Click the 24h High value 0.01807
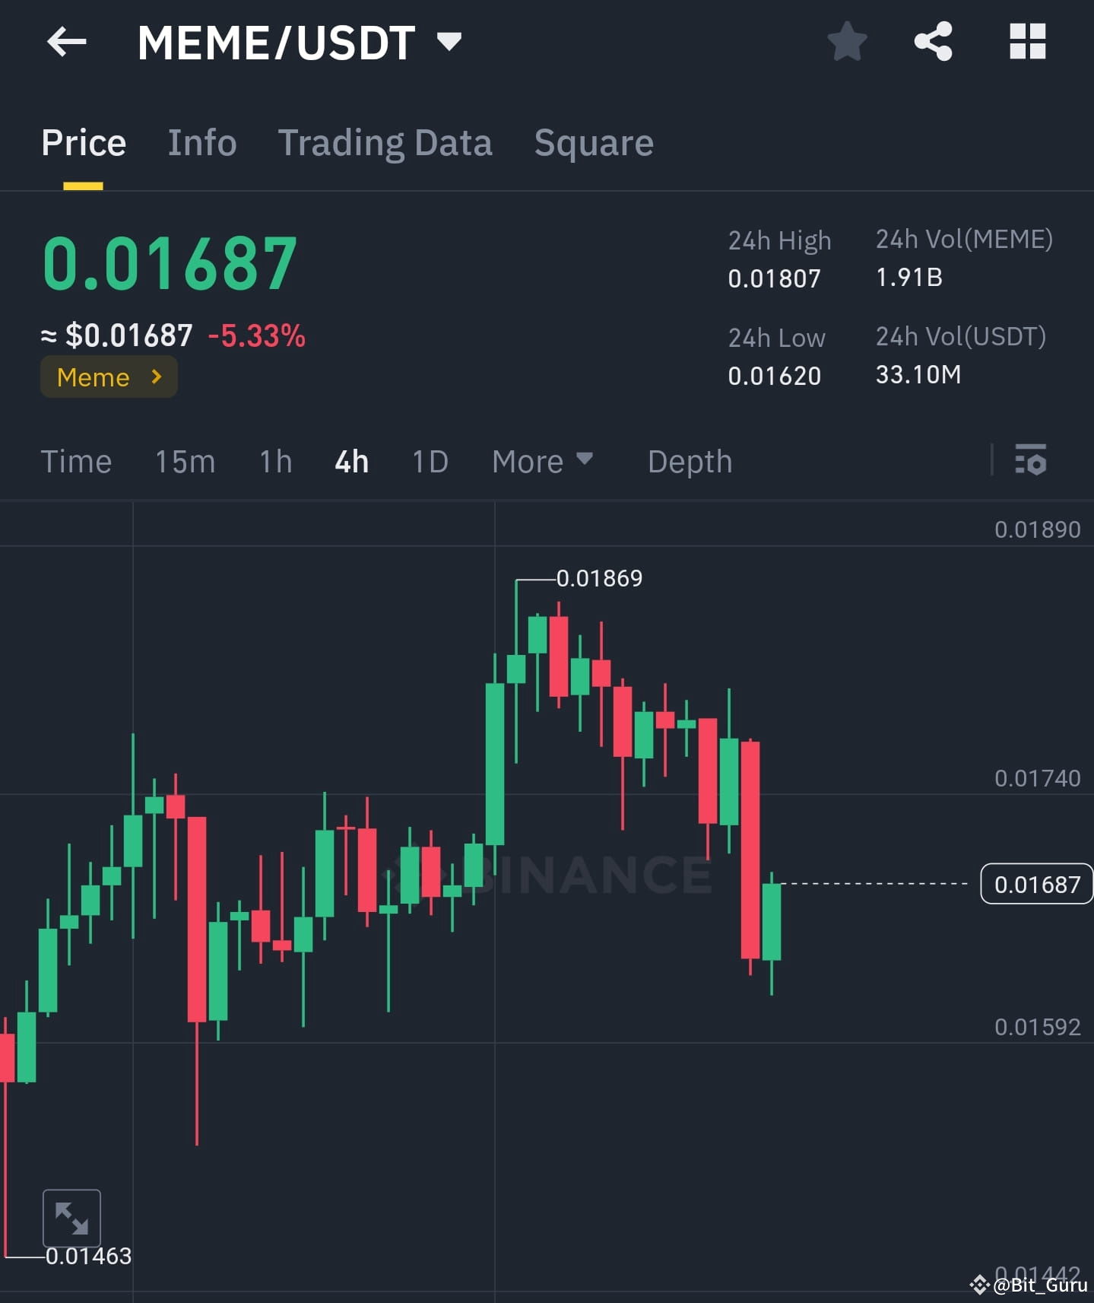 pyautogui.click(x=774, y=278)
